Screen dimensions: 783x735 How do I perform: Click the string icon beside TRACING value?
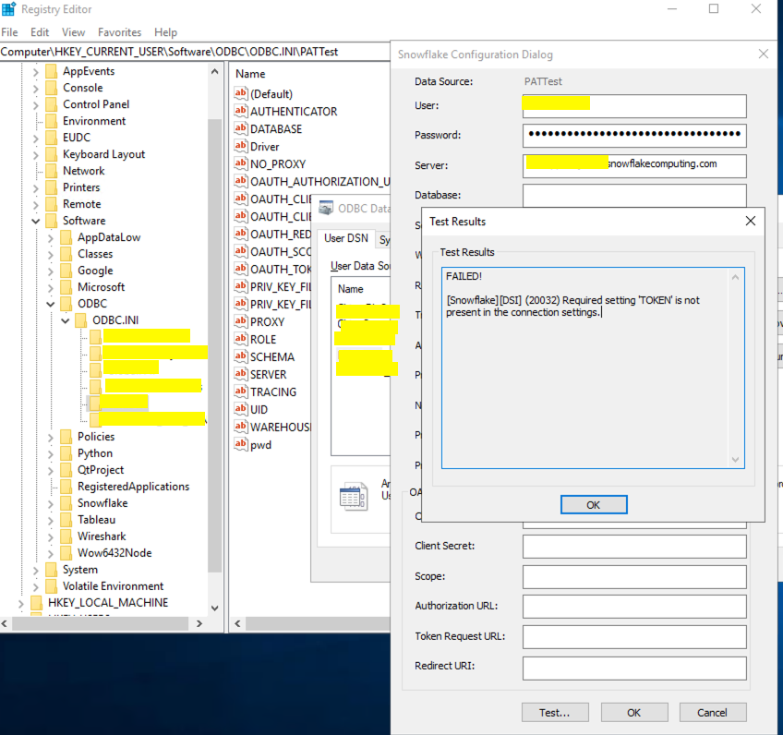pyautogui.click(x=241, y=392)
